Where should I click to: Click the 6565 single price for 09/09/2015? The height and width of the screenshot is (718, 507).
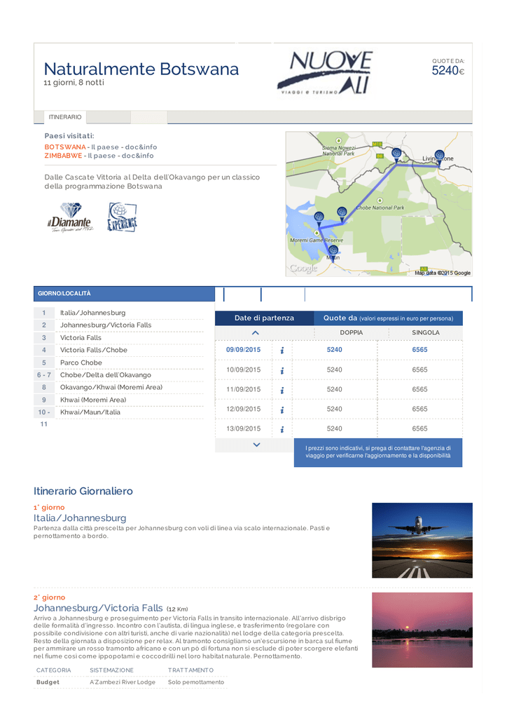point(419,350)
